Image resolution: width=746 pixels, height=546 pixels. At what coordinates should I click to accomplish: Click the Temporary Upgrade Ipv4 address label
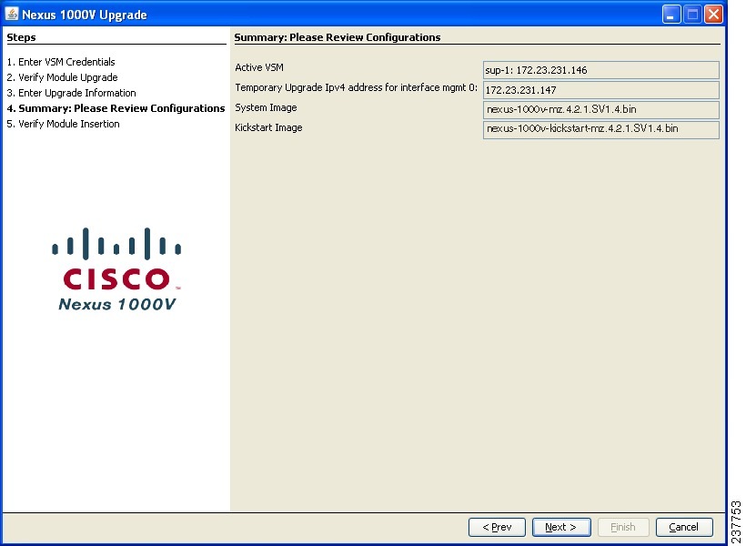[356, 87]
